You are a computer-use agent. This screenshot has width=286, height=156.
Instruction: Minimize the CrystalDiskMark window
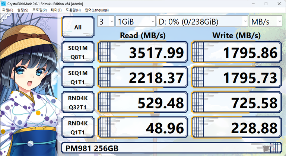253,4
